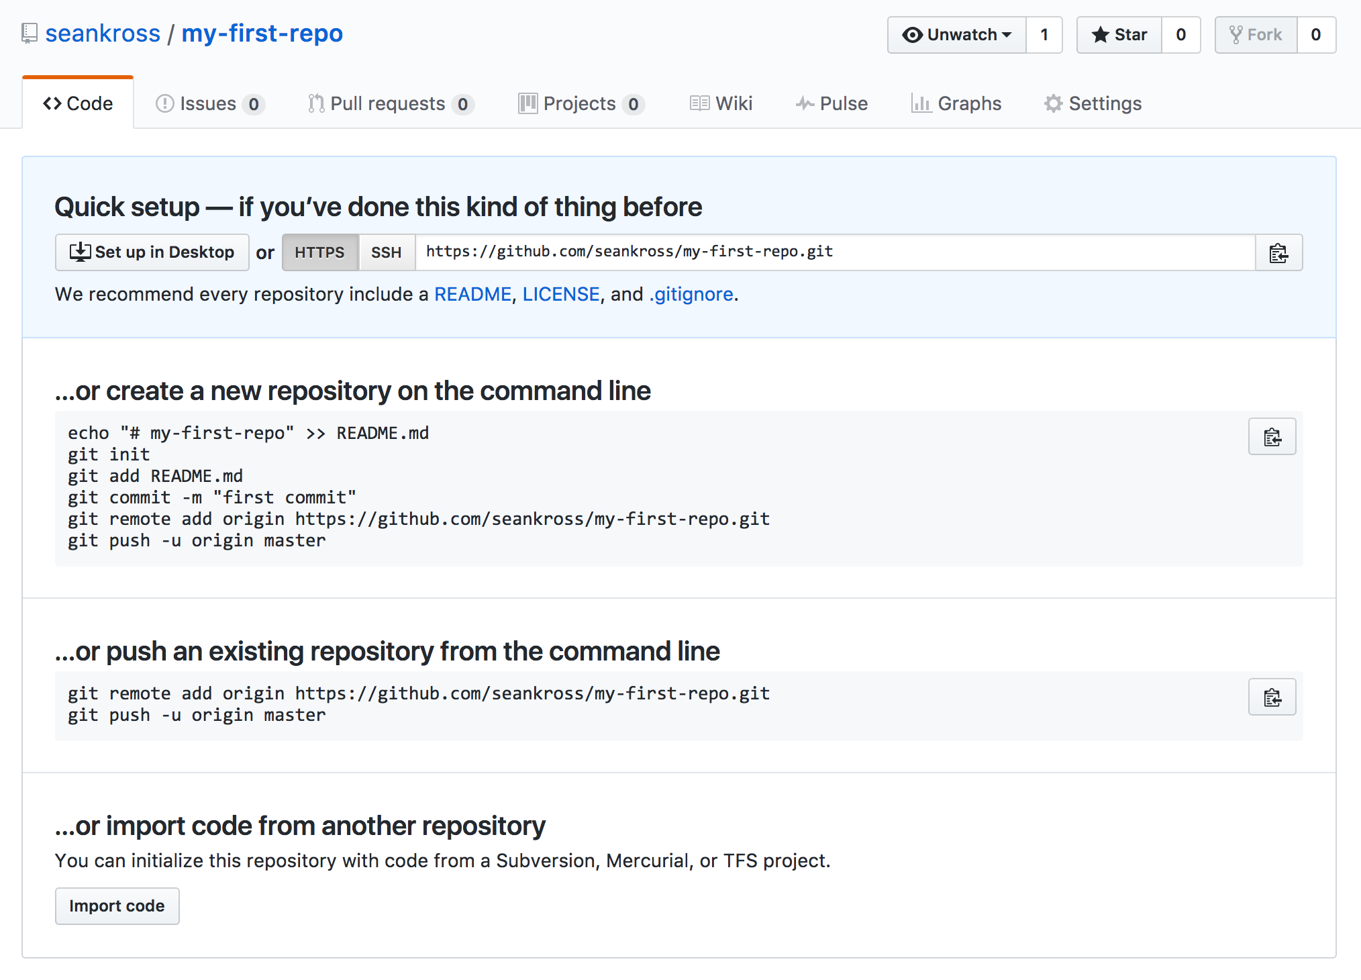Screen dimensions: 1361x980
Task: Open the Wiki tab
Action: pos(721,104)
